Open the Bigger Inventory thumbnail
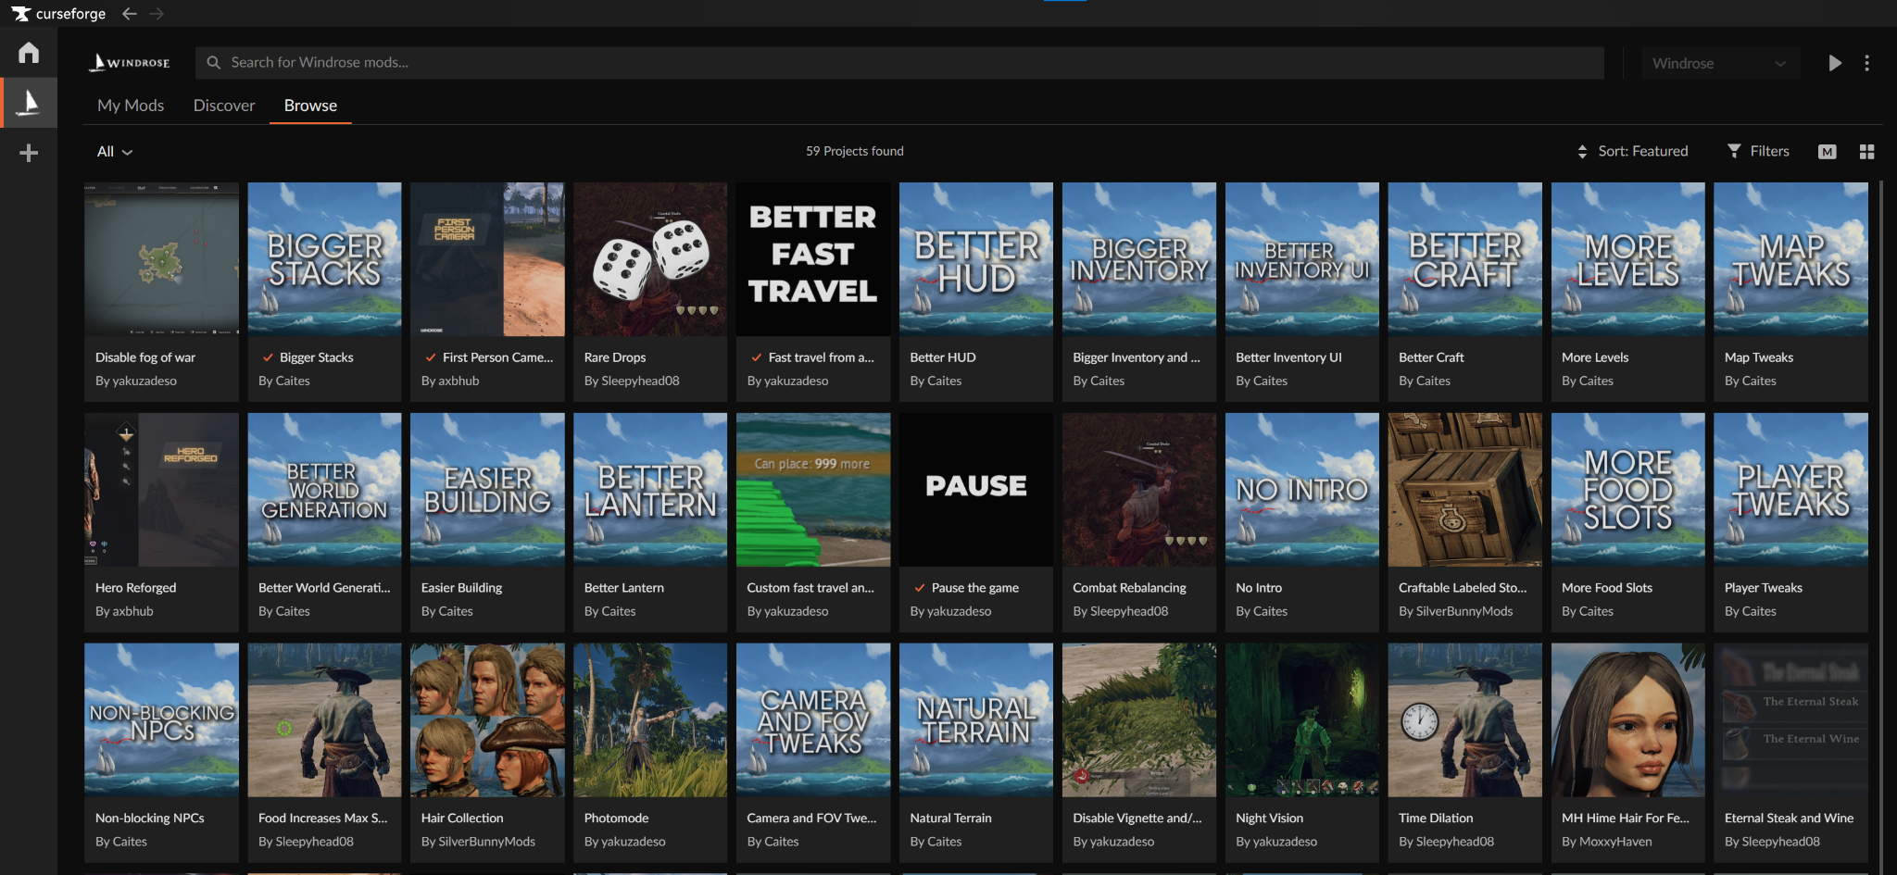1897x875 pixels. pos(1139,259)
